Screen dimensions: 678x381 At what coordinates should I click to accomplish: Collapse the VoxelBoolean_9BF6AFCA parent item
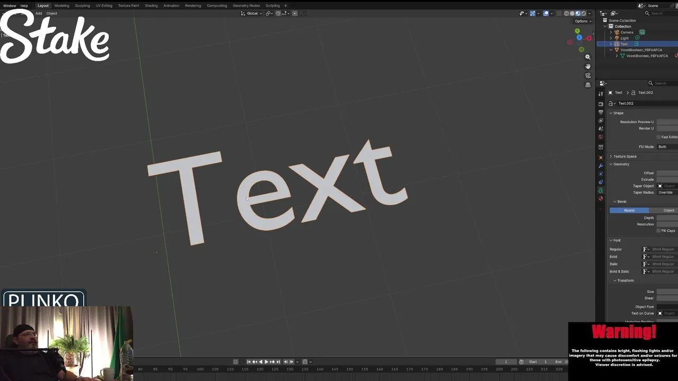tap(611, 50)
